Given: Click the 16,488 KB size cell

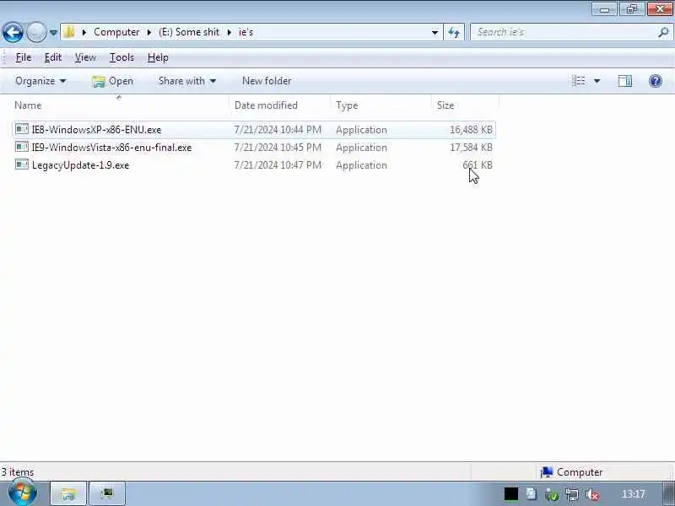Looking at the screenshot, I should (471, 130).
